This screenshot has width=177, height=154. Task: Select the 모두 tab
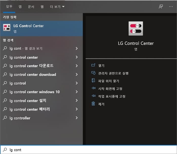tap(9, 7)
